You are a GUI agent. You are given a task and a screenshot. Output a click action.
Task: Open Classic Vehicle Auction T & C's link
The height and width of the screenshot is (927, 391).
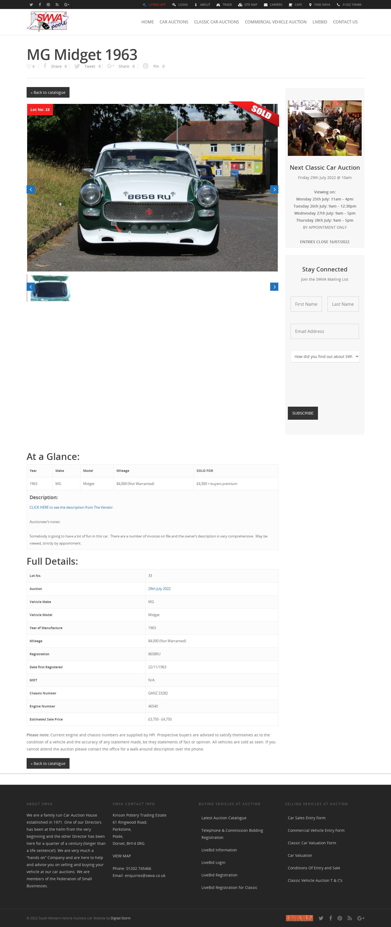[315, 880]
